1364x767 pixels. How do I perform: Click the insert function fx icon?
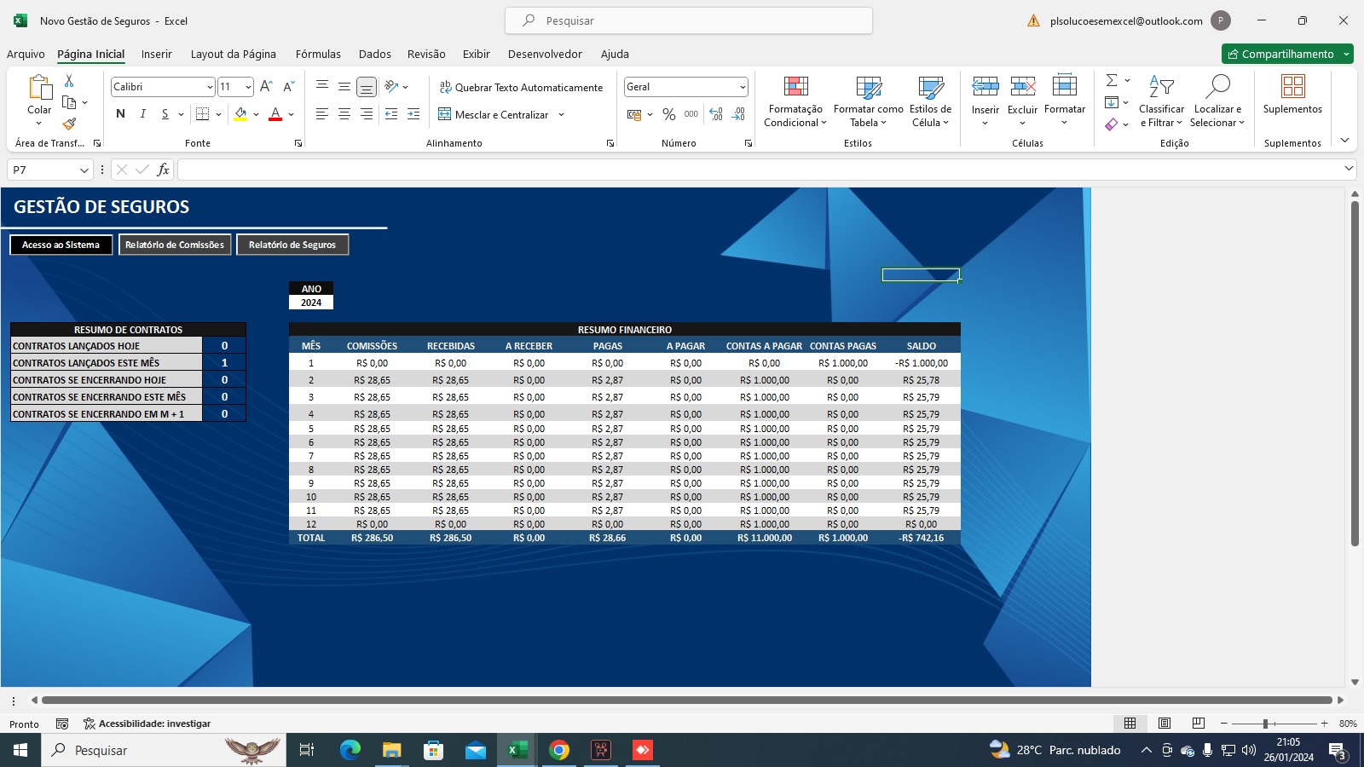[x=163, y=170]
